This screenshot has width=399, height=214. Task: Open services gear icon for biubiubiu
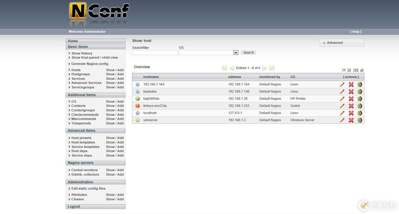click(360, 92)
